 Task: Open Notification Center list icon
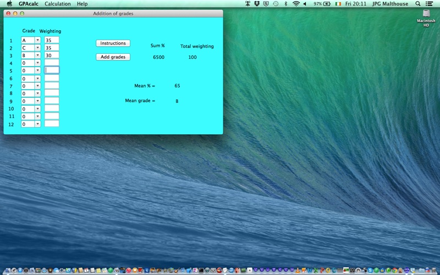(429, 4)
